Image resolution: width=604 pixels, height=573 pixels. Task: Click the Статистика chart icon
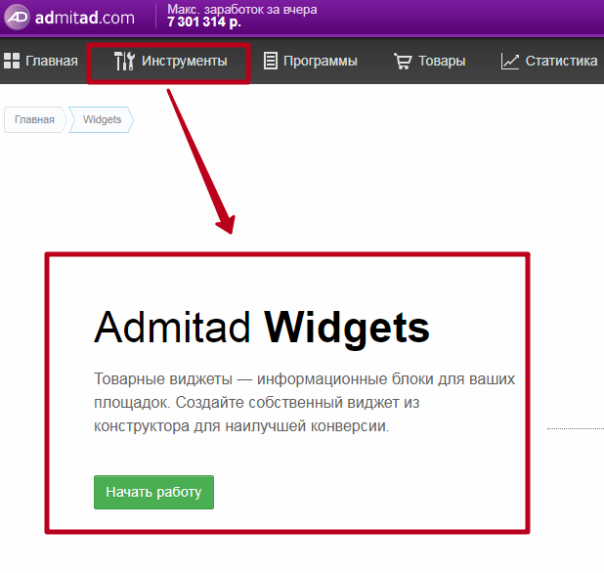point(510,62)
